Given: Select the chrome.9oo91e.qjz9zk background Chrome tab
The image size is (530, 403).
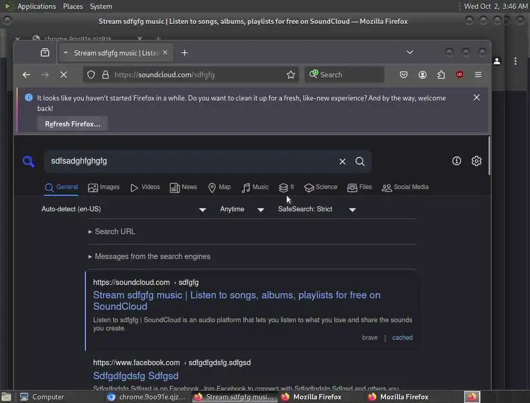Looking at the screenshot, I should tap(78, 38).
